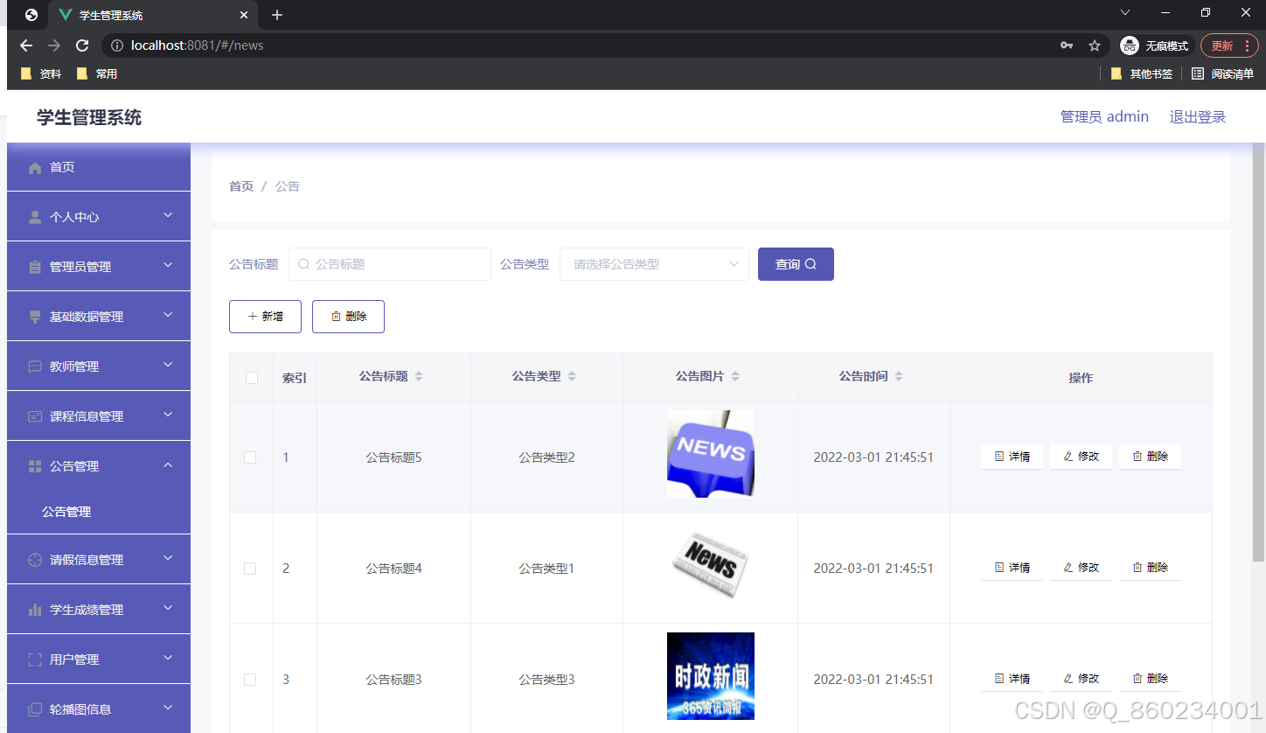Screen dimensions: 1266x733
Task: Click the home icon beside 首页 in the sidebar
Action: [x=35, y=168]
